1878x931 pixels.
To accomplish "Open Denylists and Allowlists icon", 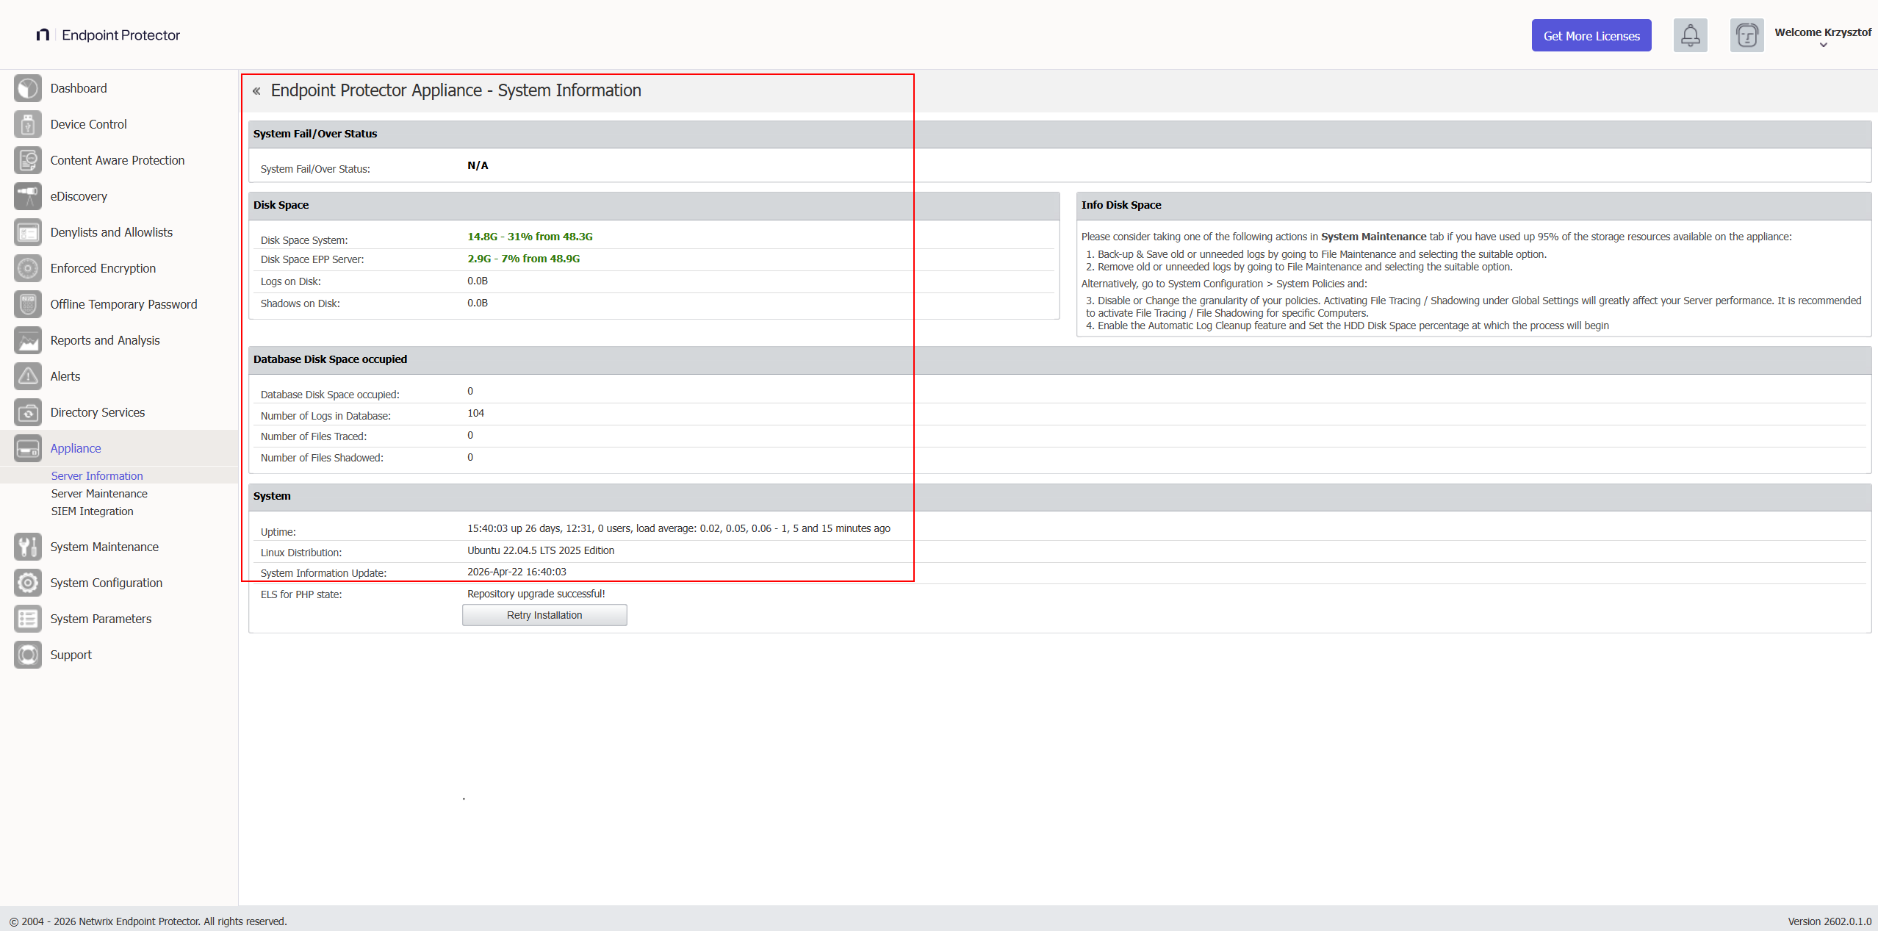I will (27, 232).
